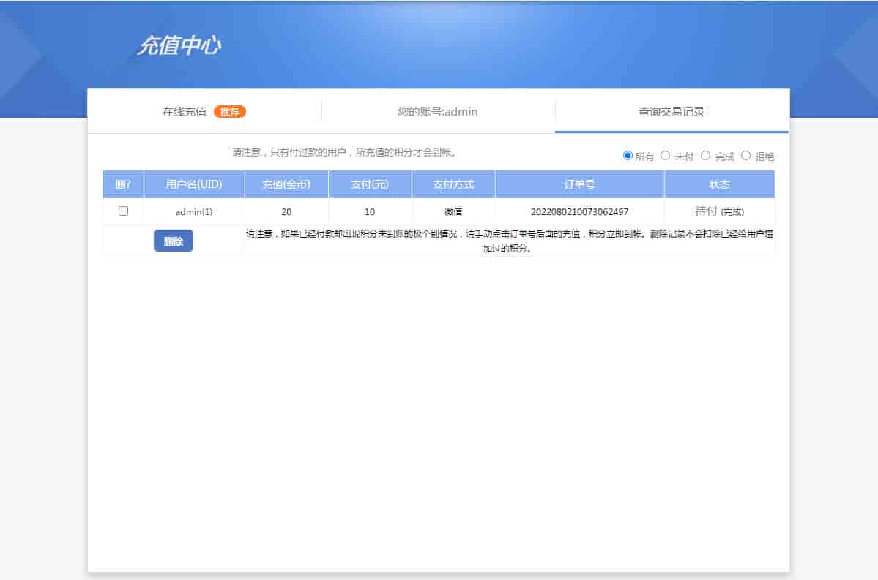Select the 所有 radio filter
Viewport: 878px width, 580px height.
pos(628,156)
